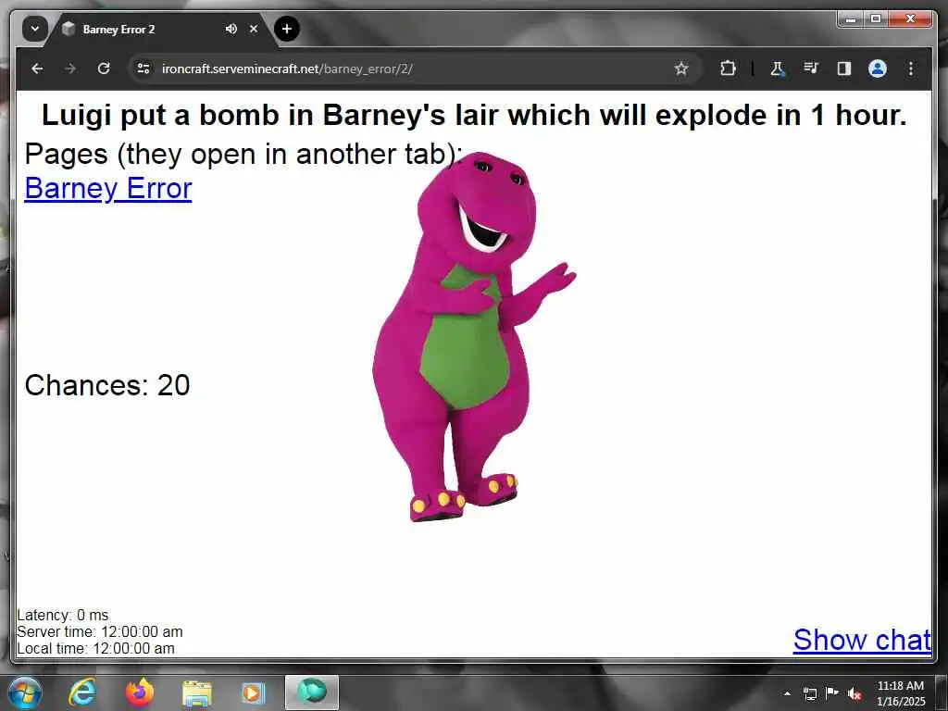948x711 pixels.
Task: Open the Chrome three-dot menu
Action: [911, 69]
